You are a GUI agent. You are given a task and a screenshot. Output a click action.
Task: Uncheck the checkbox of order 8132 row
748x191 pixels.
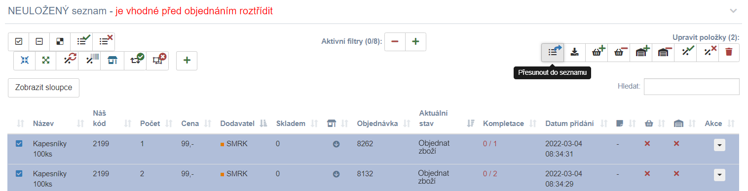tap(19, 173)
